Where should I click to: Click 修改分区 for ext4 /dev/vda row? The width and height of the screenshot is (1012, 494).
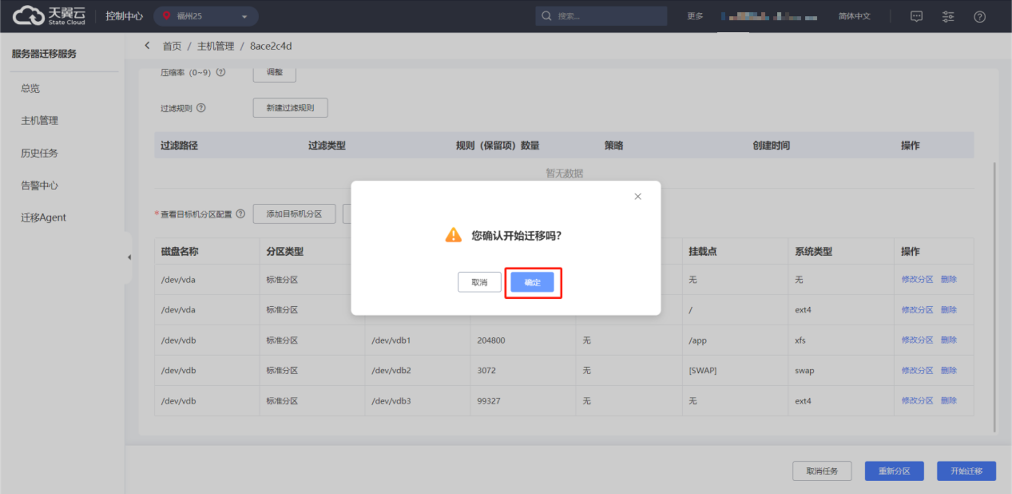click(917, 309)
